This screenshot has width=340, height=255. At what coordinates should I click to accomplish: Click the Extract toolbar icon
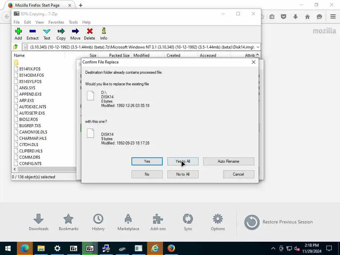coord(33,34)
